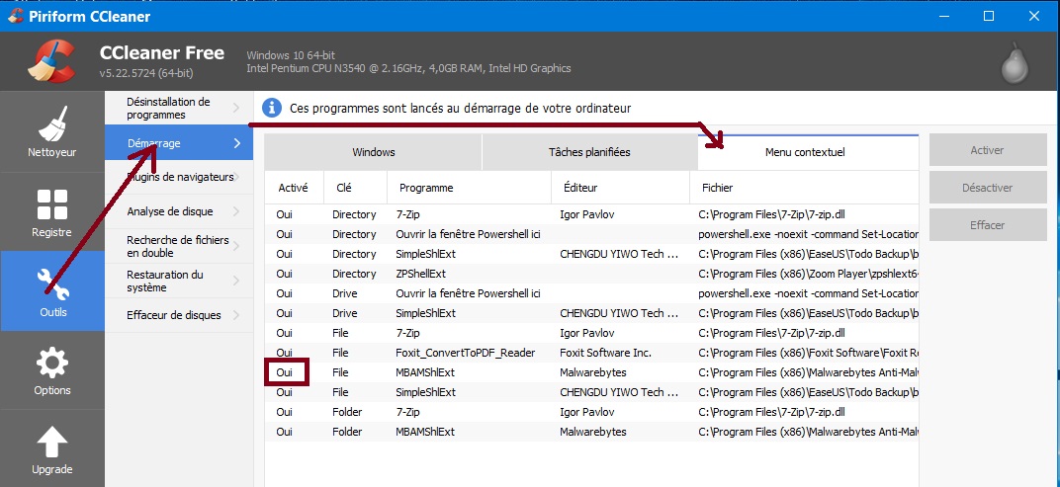Open Recherche de fichiers en double
Screen dimensions: 1060x487
click(x=179, y=247)
